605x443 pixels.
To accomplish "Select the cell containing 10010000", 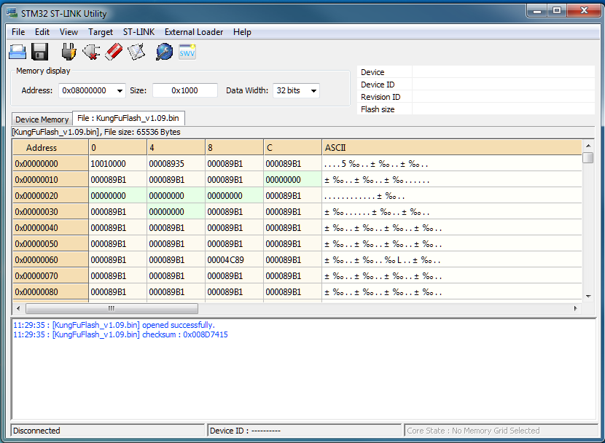I will [117, 164].
